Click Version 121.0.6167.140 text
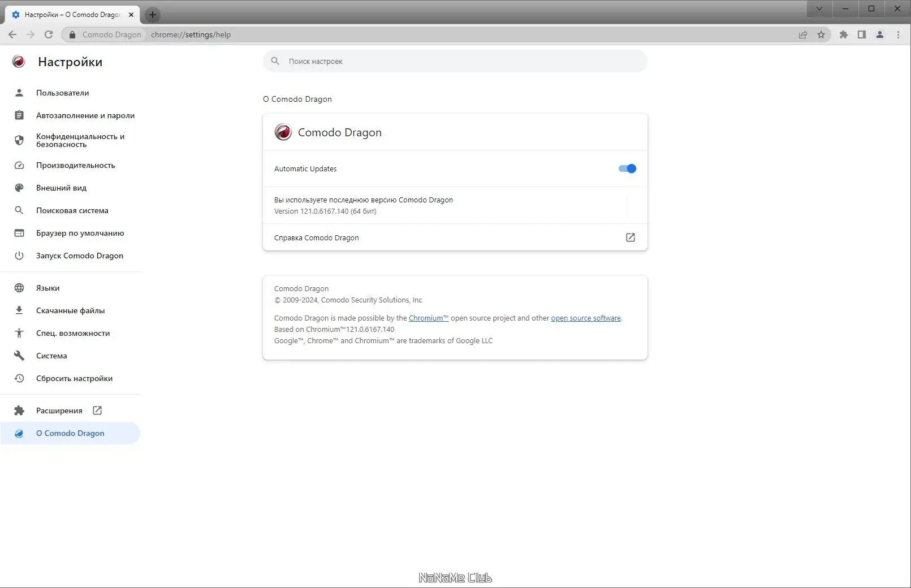Screen dimensions: 911x588 tap(325, 211)
